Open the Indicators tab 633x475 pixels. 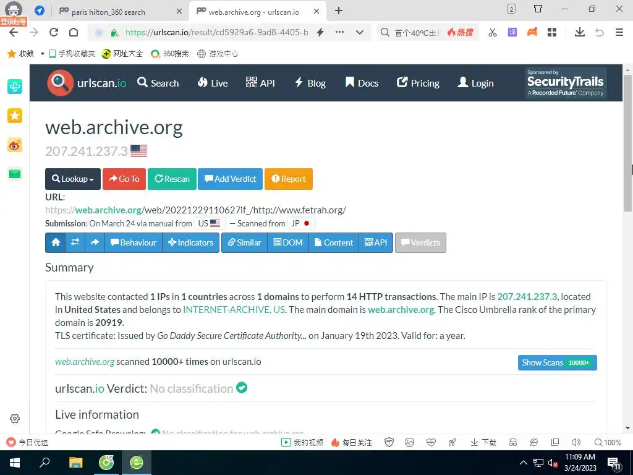click(190, 242)
